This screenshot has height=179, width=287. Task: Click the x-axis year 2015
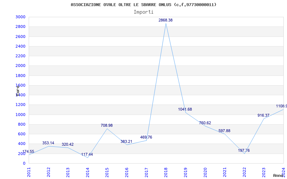pyautogui.click(x=107, y=172)
